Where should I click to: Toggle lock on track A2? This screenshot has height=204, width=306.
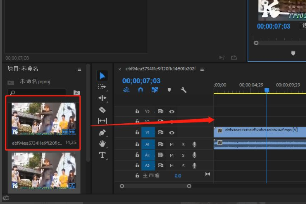(137, 155)
